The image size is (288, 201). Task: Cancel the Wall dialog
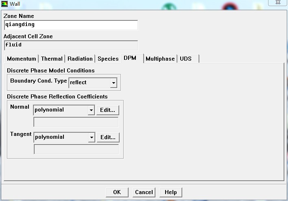(144, 192)
